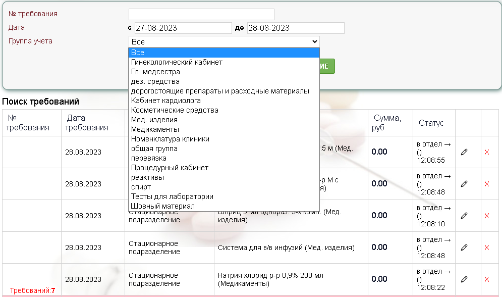Pick Косметические средства option
The width and height of the screenshot is (502, 297).
(224, 110)
